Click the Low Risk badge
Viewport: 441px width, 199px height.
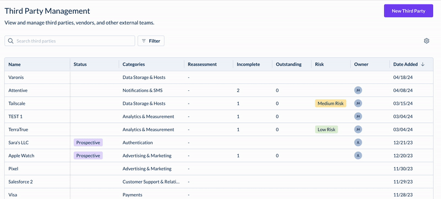click(326, 130)
